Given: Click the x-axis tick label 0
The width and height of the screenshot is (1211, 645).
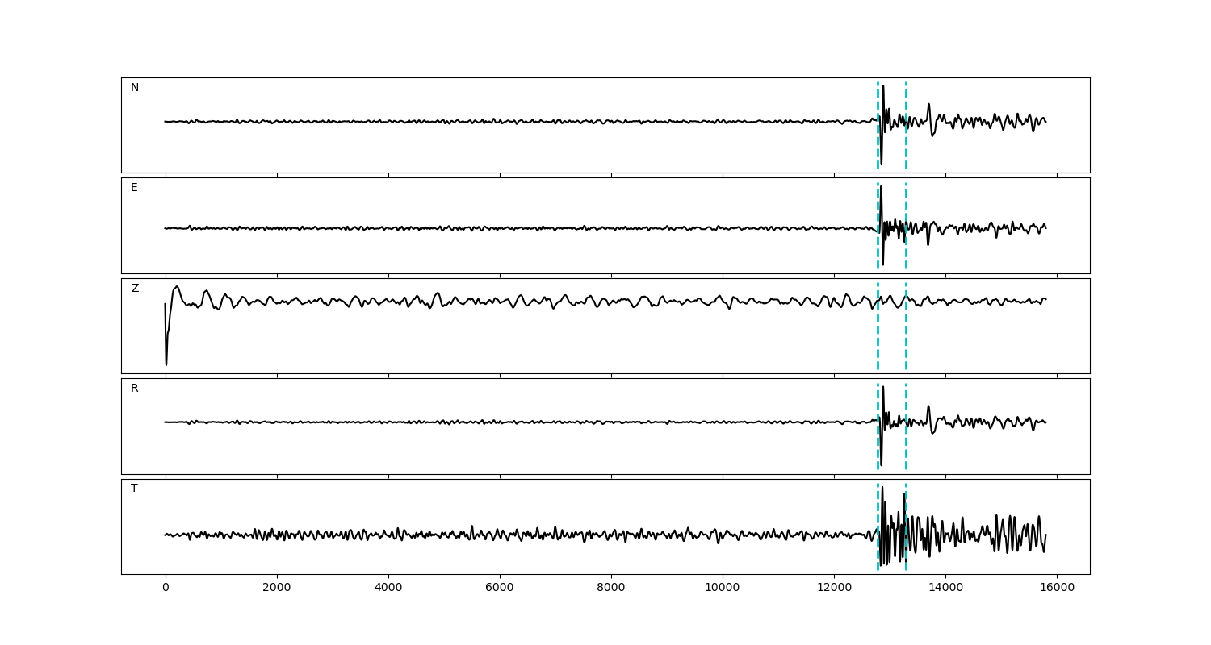Looking at the screenshot, I should [x=166, y=589].
